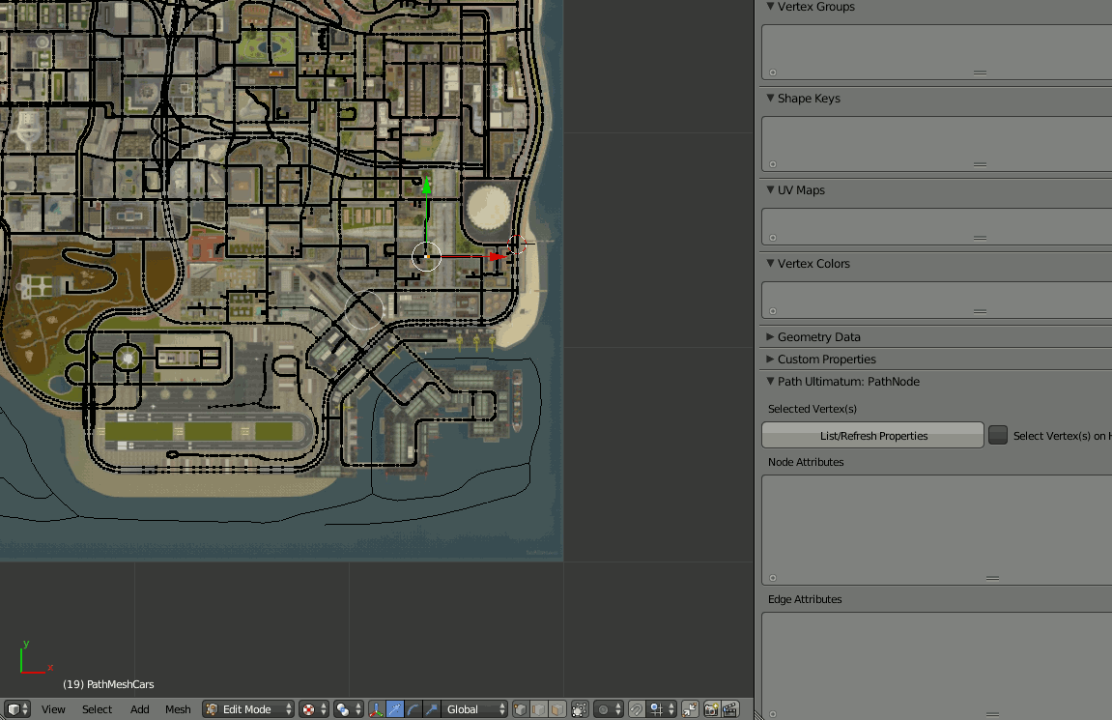
Task: Click the 'Selected Vertex(s)' label
Action: [812, 409]
